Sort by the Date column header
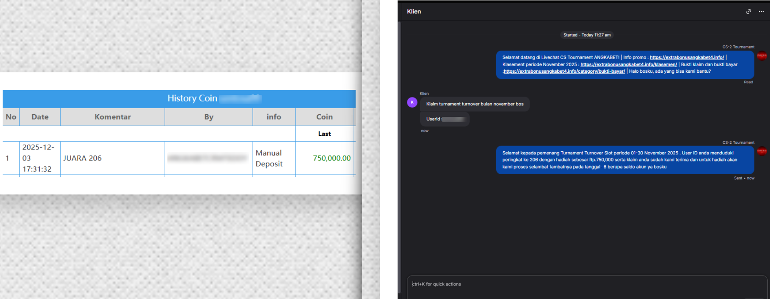The width and height of the screenshot is (770, 299). pyautogui.click(x=40, y=117)
